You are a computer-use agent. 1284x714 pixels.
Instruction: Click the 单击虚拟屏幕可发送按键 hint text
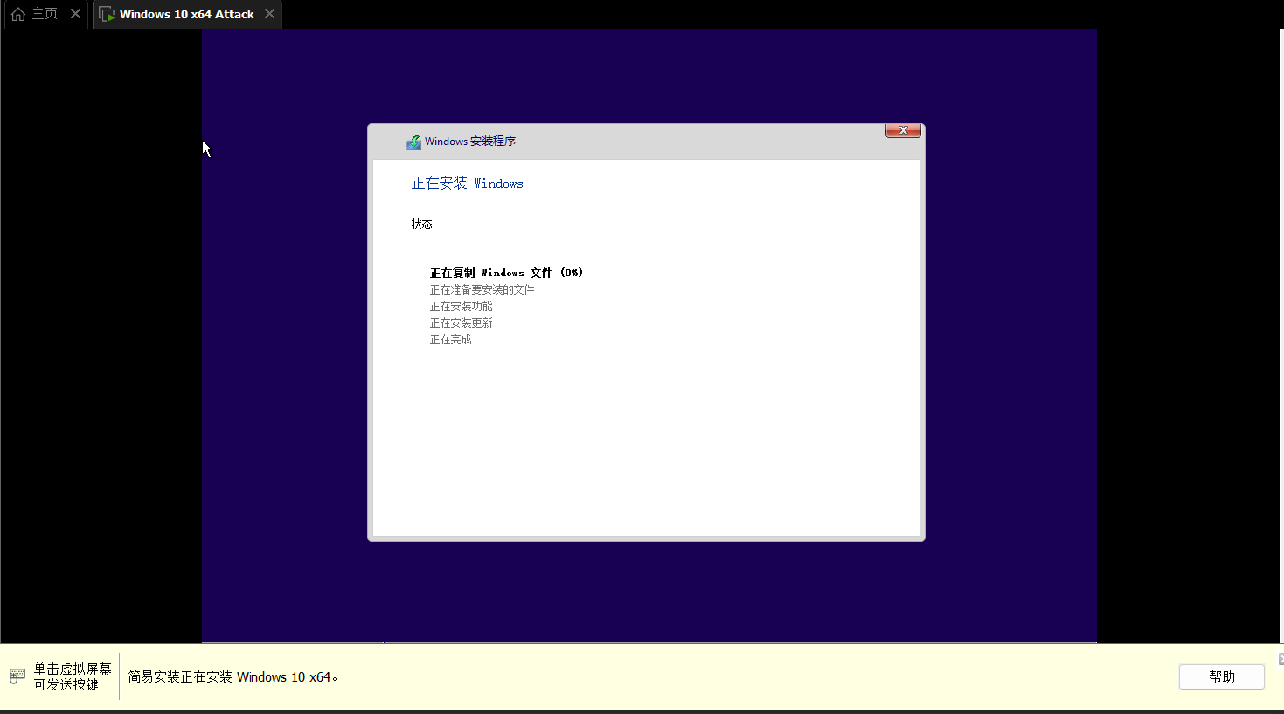(73, 676)
